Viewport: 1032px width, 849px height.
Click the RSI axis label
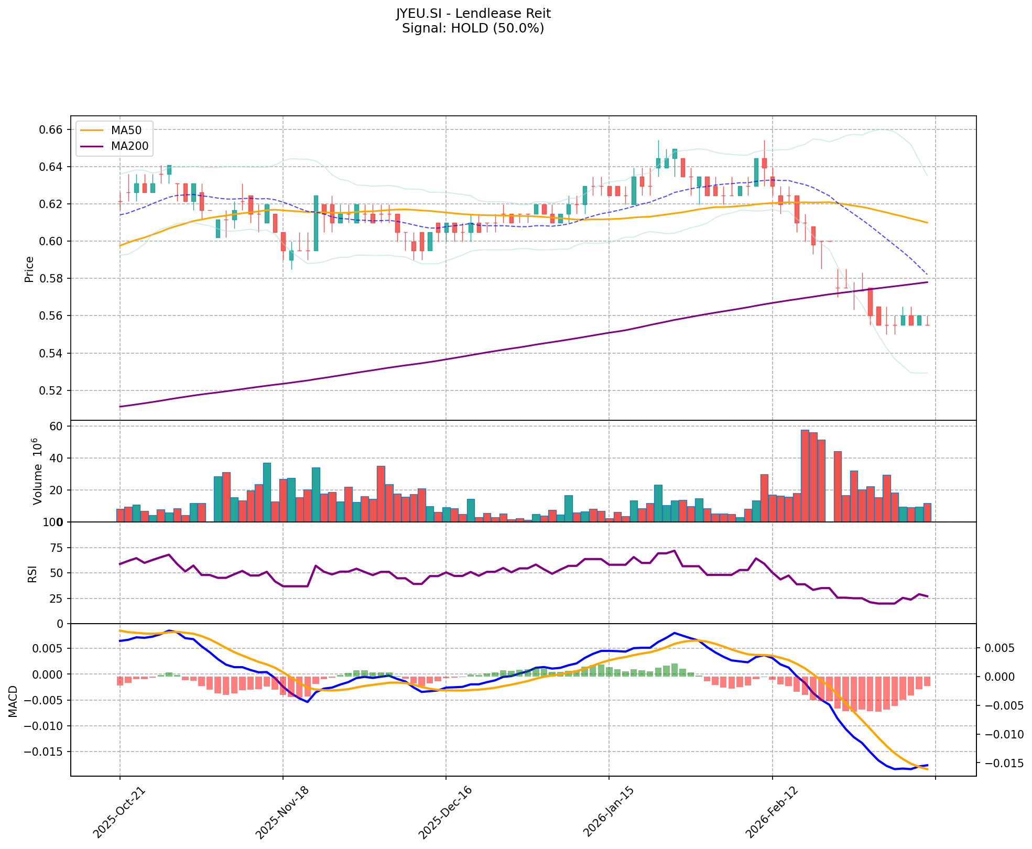pos(32,573)
